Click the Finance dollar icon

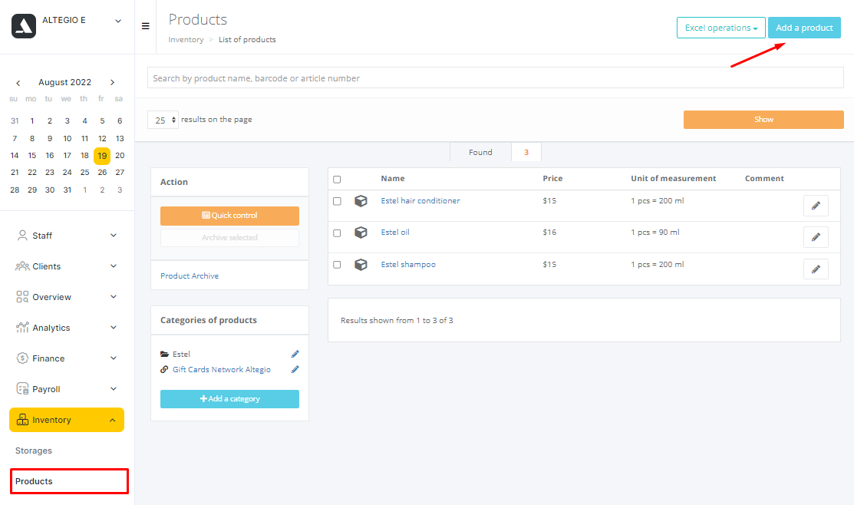[22, 358]
